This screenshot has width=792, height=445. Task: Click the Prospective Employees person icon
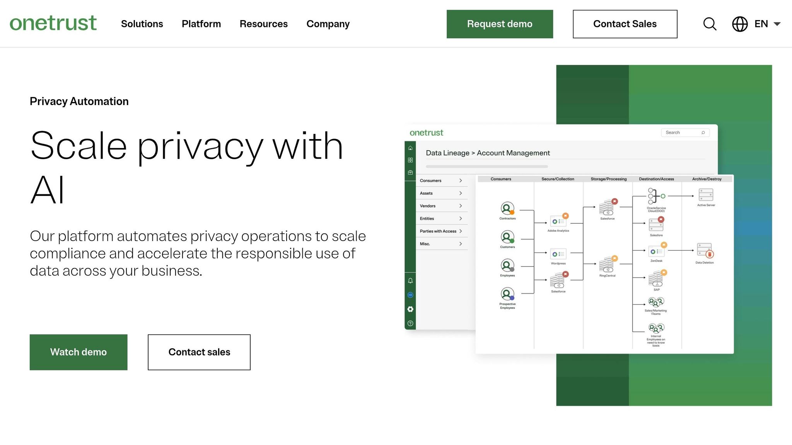click(507, 294)
